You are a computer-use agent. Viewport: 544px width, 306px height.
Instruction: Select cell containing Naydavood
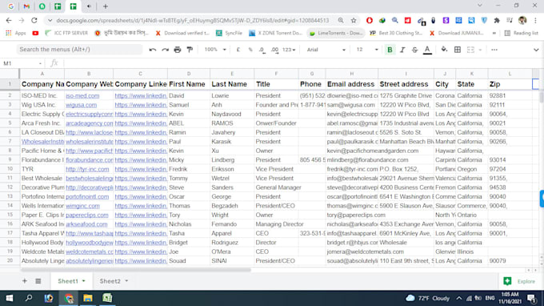pyautogui.click(x=232, y=114)
